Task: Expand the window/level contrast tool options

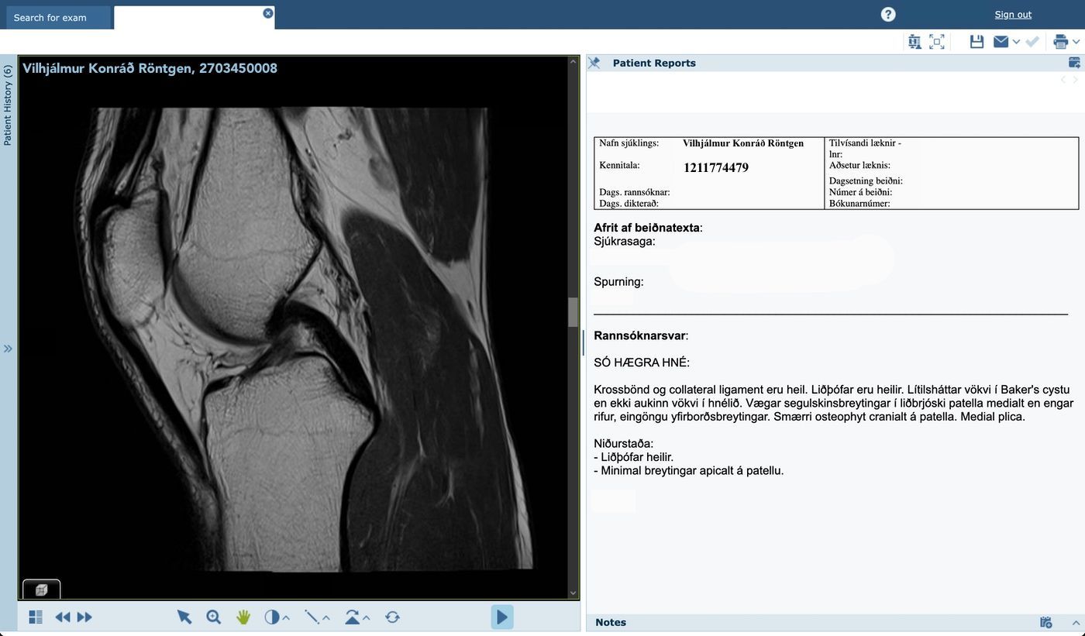Action: (286, 617)
